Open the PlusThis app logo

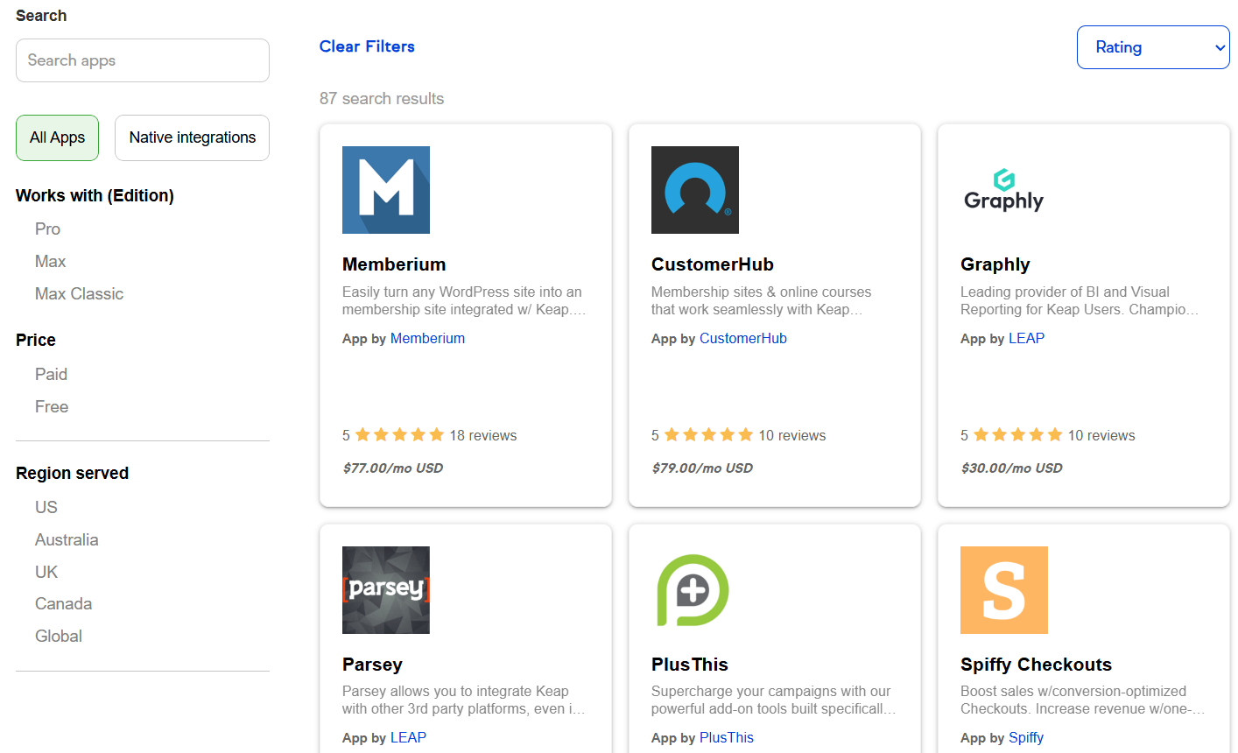[x=695, y=590]
